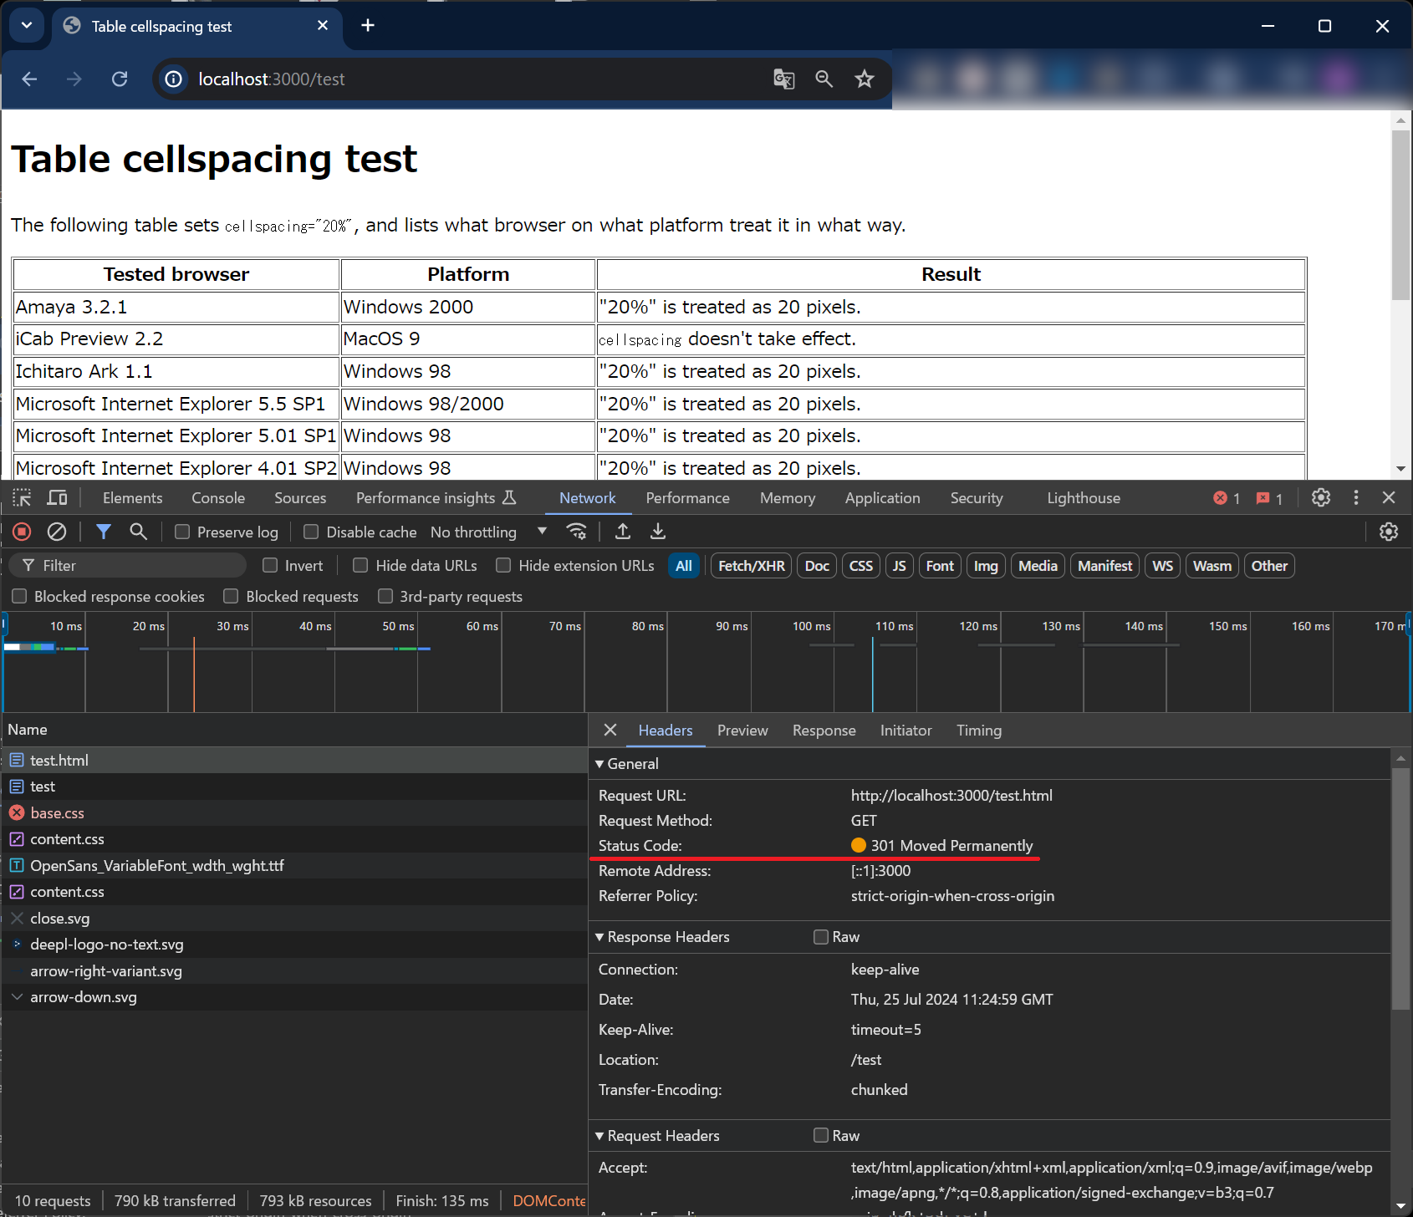Open the network conditions icon

pyautogui.click(x=576, y=532)
